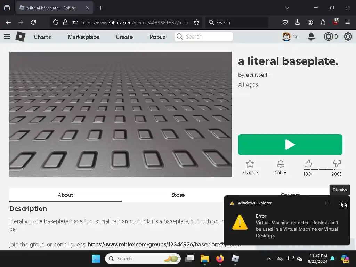Open the Copilot preview icon
The height and width of the screenshot is (267, 356).
click(x=345, y=259)
